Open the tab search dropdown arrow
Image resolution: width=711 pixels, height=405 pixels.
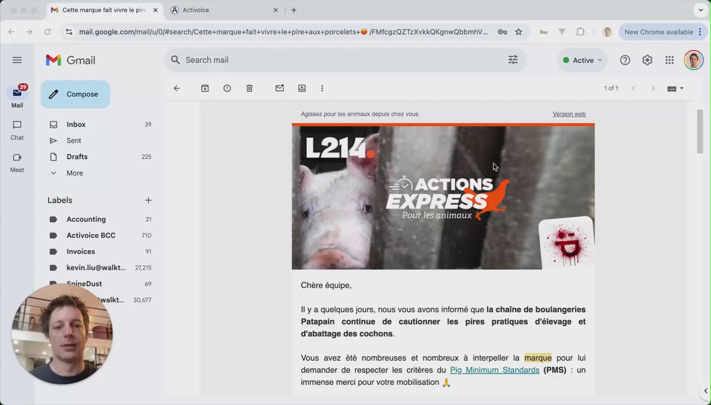(x=701, y=10)
